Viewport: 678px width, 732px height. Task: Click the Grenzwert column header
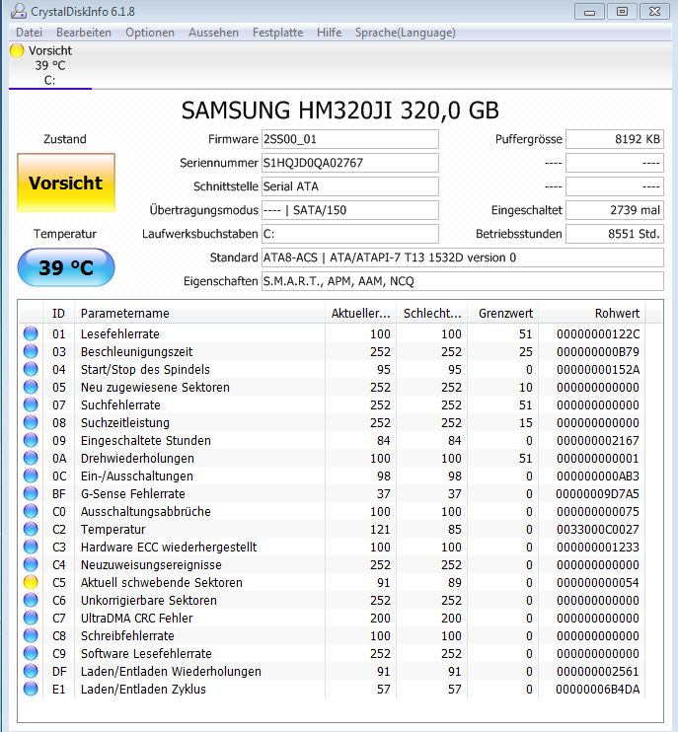(x=503, y=314)
